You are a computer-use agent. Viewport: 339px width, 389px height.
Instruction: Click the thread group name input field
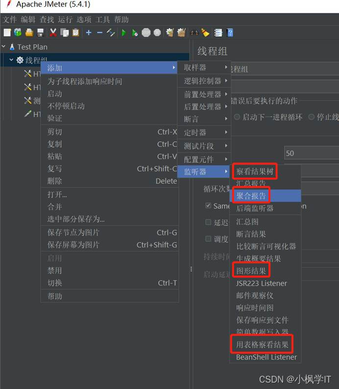click(285, 69)
